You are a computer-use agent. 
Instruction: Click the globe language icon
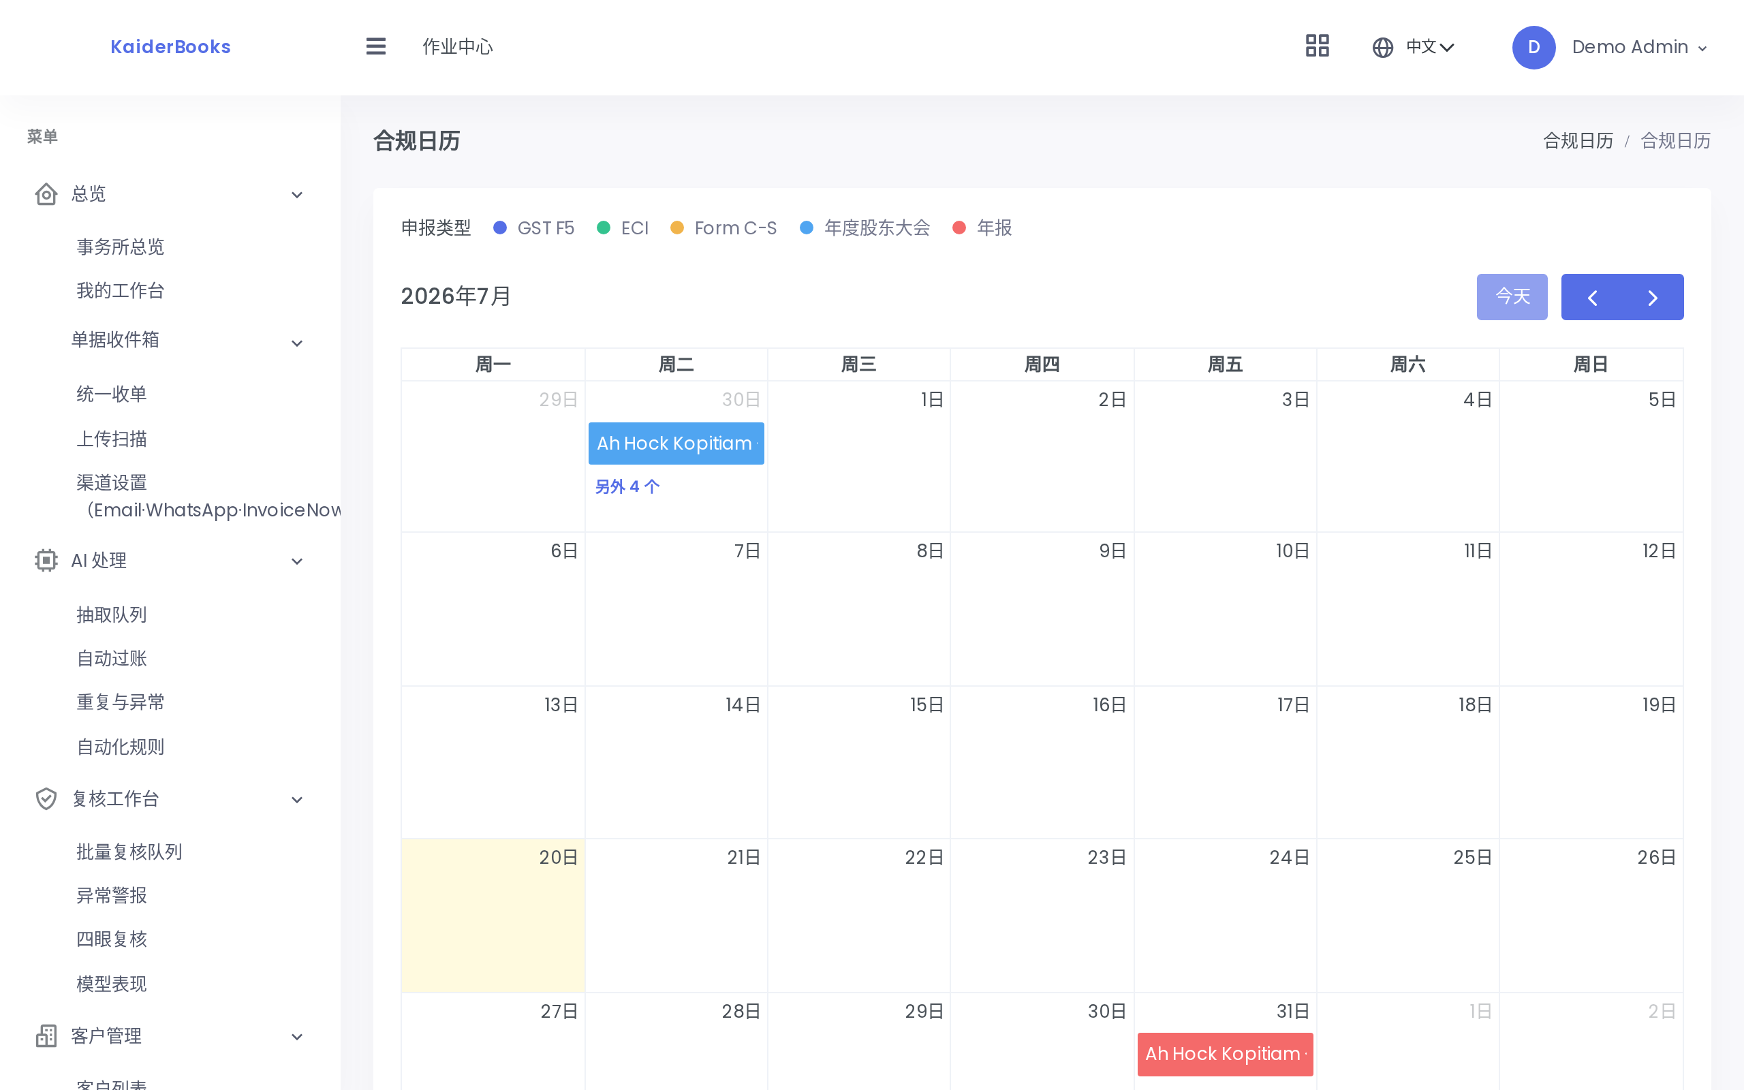1382,48
